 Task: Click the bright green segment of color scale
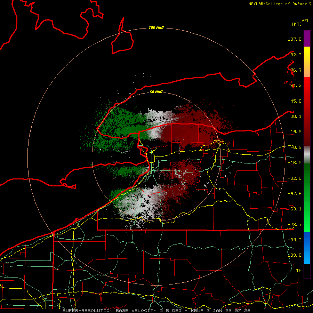307,198
